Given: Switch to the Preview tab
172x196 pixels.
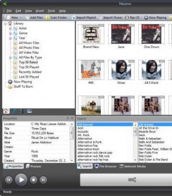Looking at the screenshot, I should click(x=34, y=166).
